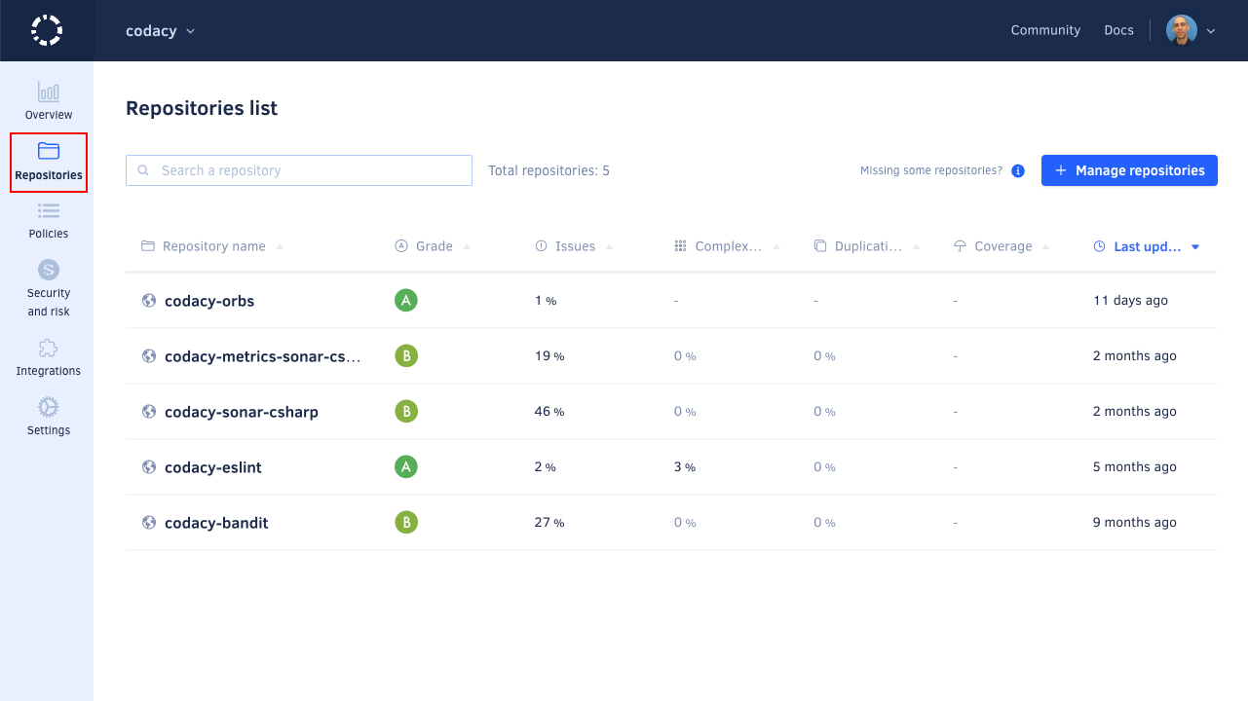Click the B grade badge for codacy-bandit
The image size is (1248, 701).
pyautogui.click(x=406, y=523)
